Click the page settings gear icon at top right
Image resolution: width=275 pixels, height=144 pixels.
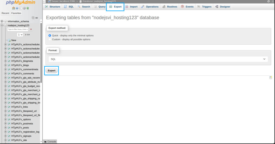click(x=269, y=1)
